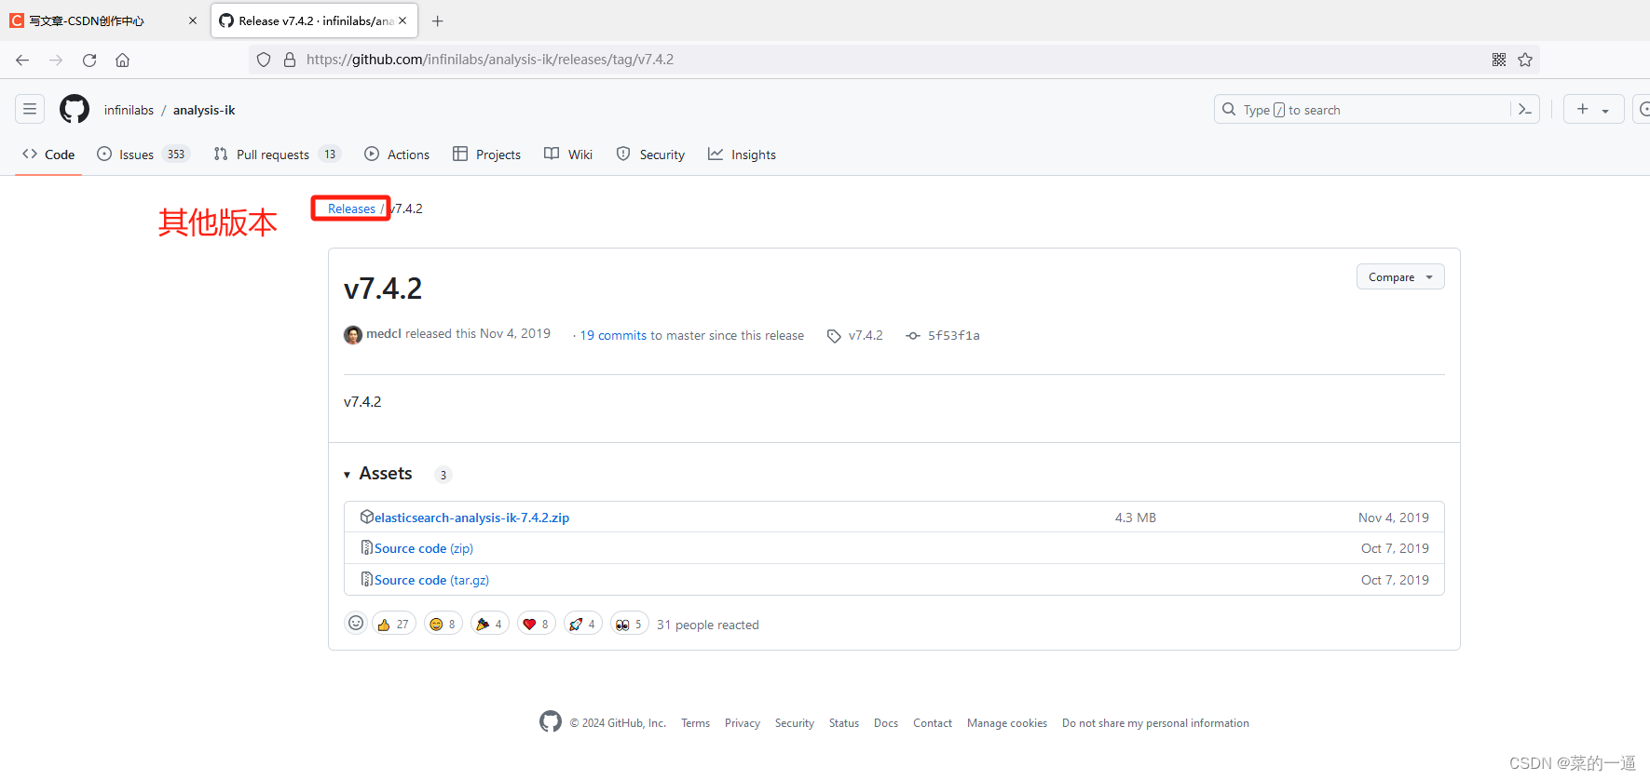Screen dimensions: 1650x780
Task: Focus the GitHub search field
Action: click(1362, 109)
